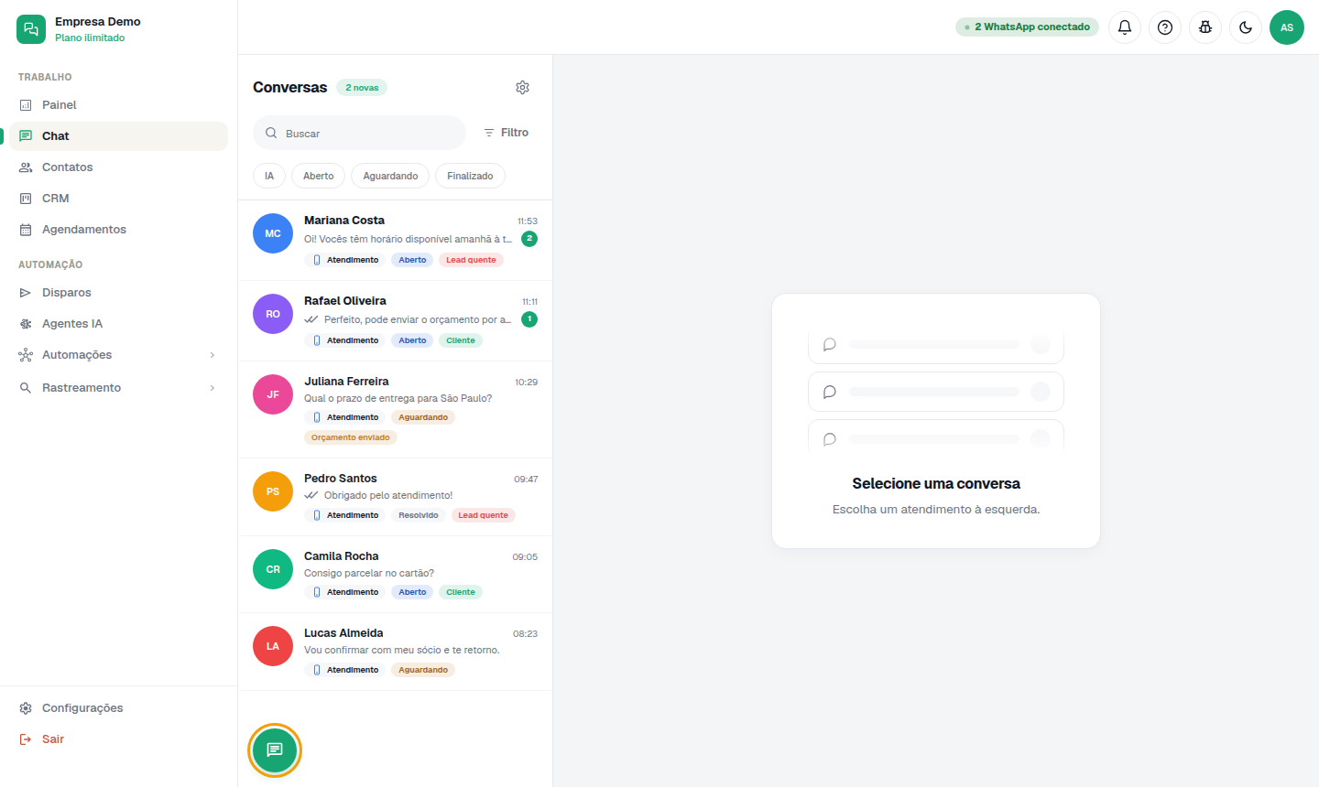Open Disparos automation item

118,293
